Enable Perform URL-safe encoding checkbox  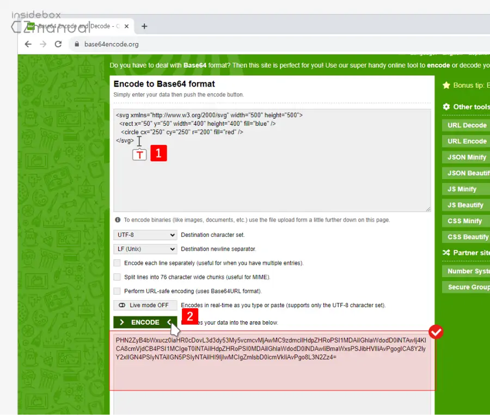[x=117, y=291]
